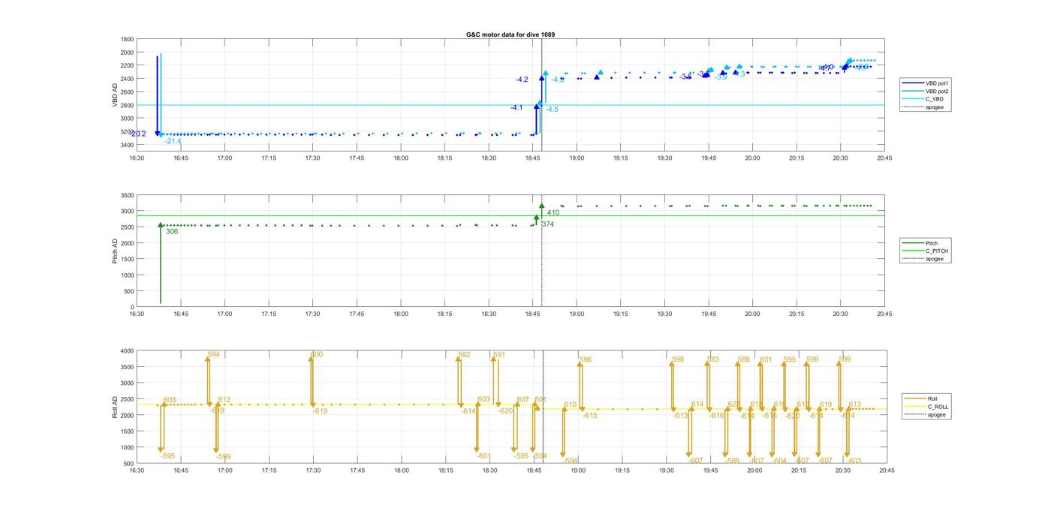The width and height of the screenshot is (1051, 520).
Task: Click the title 'G&C motor data for dive 1089'
Action: (x=510, y=35)
